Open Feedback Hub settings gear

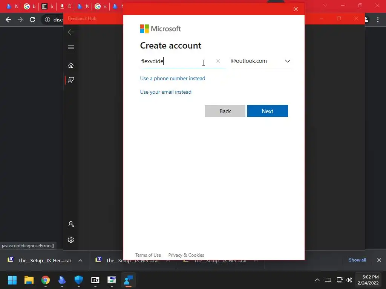click(x=71, y=240)
